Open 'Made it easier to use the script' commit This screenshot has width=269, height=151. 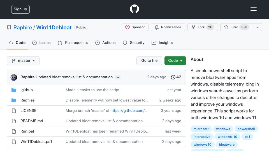point(93,90)
